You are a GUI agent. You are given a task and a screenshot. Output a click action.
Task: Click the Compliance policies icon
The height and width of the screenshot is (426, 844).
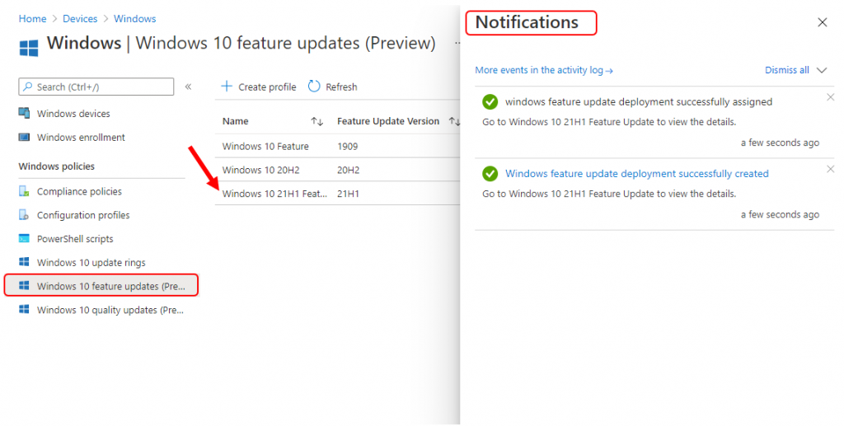point(24,191)
